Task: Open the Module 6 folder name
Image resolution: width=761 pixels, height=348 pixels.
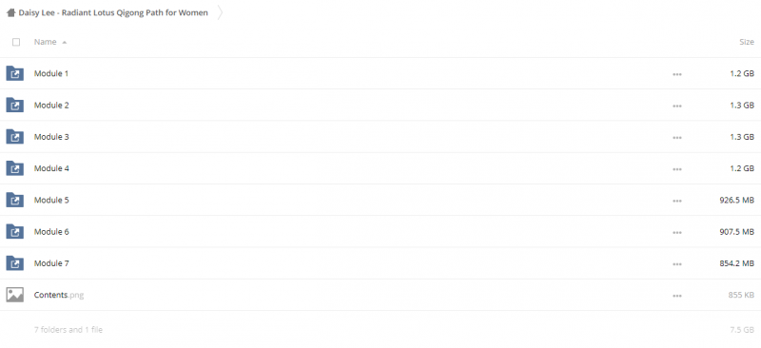Action: (x=51, y=231)
